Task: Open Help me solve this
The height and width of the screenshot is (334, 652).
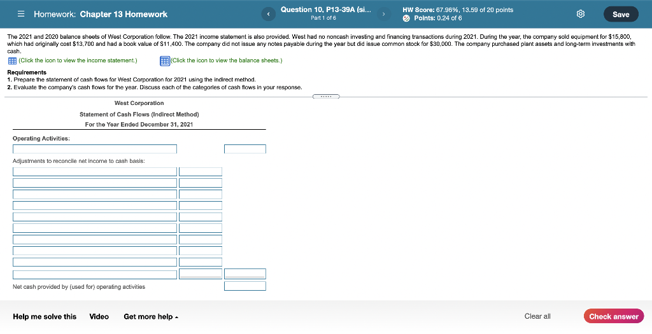Action: coord(45,317)
